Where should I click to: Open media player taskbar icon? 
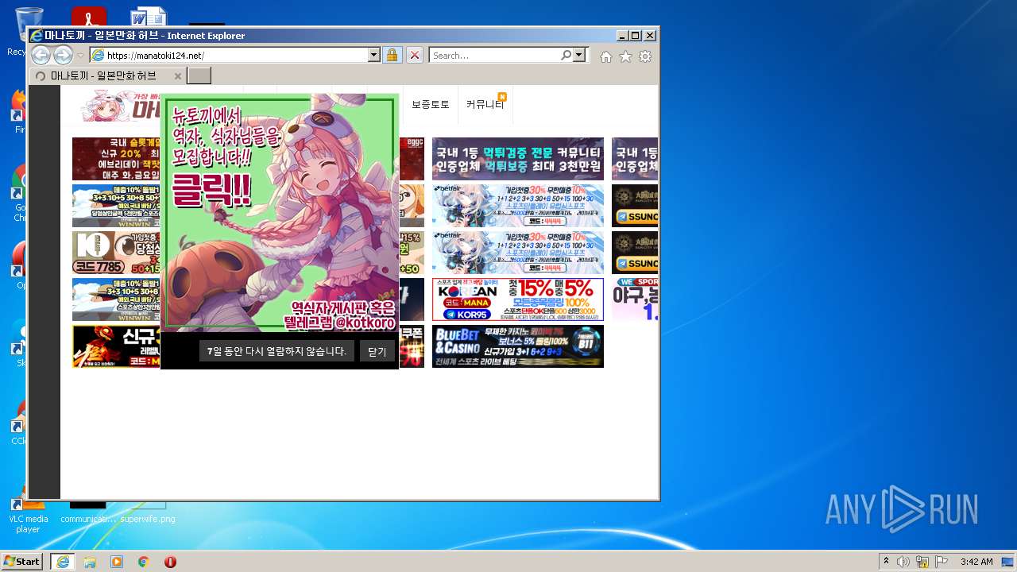pos(117,562)
